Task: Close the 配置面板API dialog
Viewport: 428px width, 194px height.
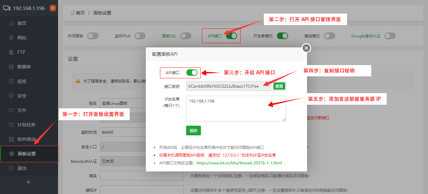Action: (306, 48)
